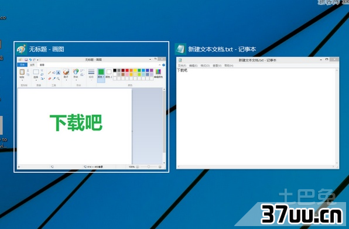This screenshot has height=229, width=349.
Task: Click the Notepad horizontal scrollbar left arrow
Action: (x=179, y=166)
